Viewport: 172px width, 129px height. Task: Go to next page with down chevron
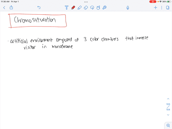(168, 115)
